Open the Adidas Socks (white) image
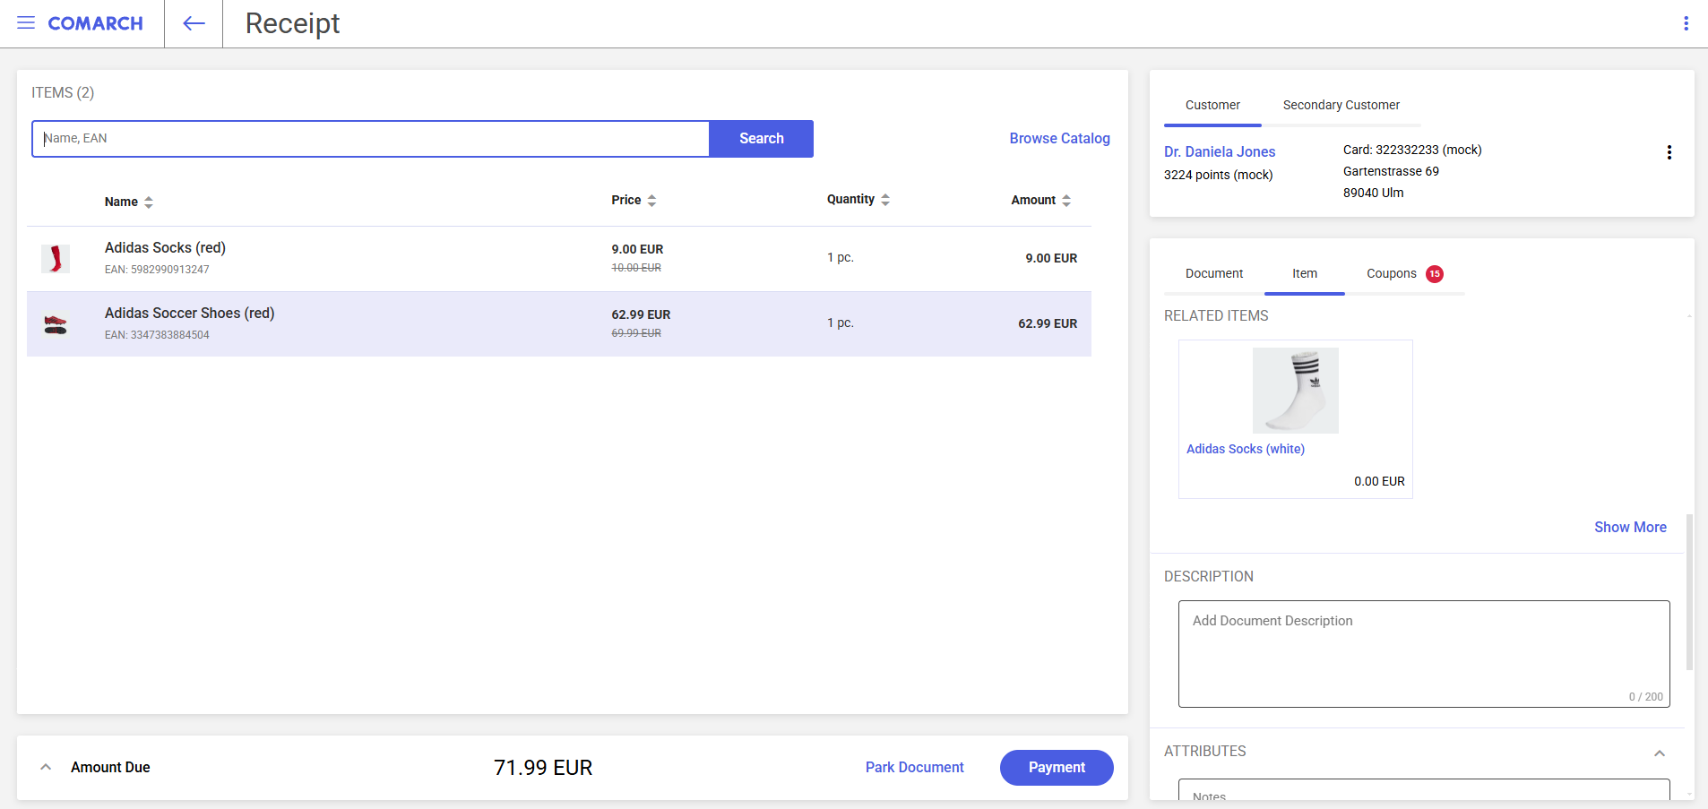 (x=1295, y=391)
